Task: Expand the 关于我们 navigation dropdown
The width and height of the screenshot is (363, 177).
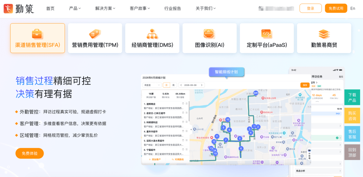Action: 206,8
